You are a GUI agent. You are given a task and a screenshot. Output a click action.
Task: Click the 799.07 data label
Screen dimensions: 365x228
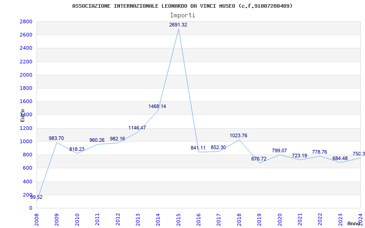tap(279, 151)
